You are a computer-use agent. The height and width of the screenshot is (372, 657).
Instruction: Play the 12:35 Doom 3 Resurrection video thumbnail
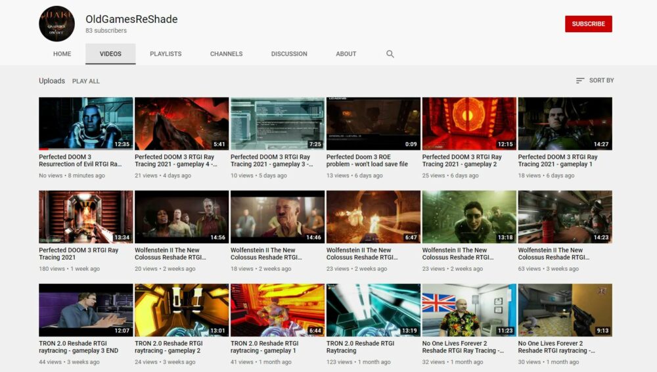click(x=85, y=124)
